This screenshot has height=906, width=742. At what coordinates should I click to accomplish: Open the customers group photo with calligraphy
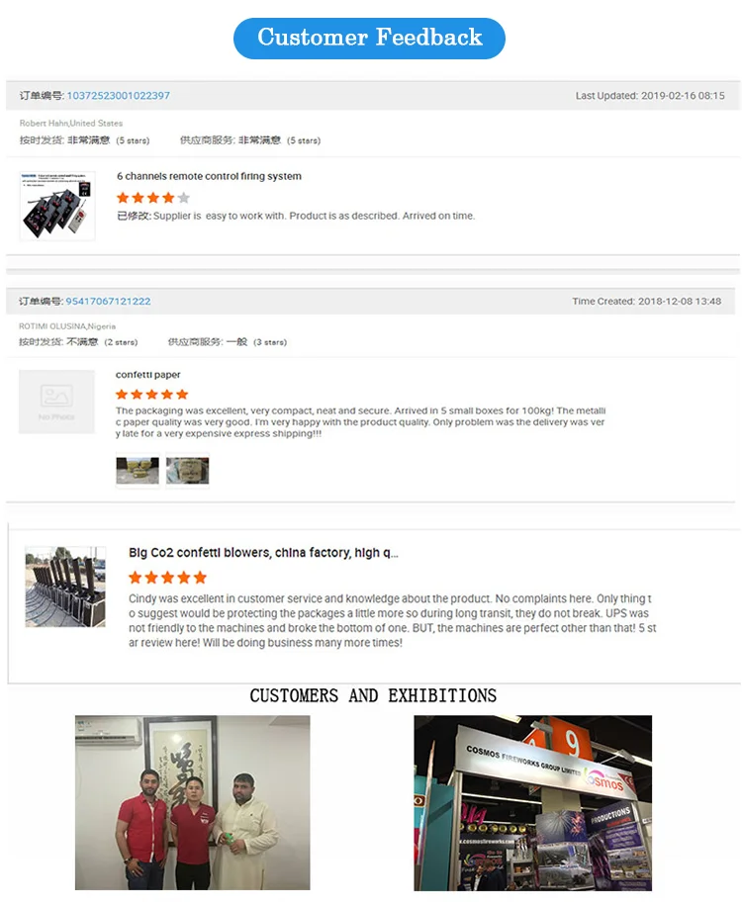[193, 802]
